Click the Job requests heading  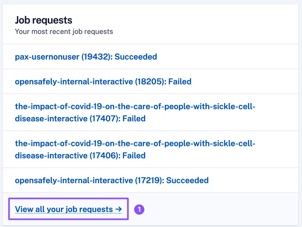[x=44, y=20]
